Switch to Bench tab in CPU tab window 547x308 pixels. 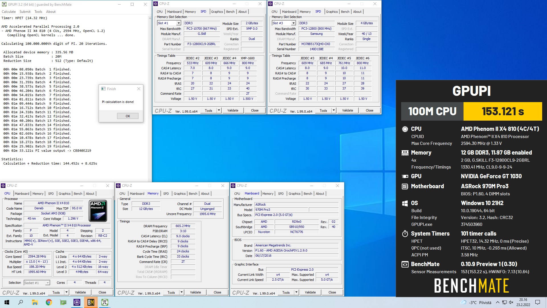click(78, 194)
